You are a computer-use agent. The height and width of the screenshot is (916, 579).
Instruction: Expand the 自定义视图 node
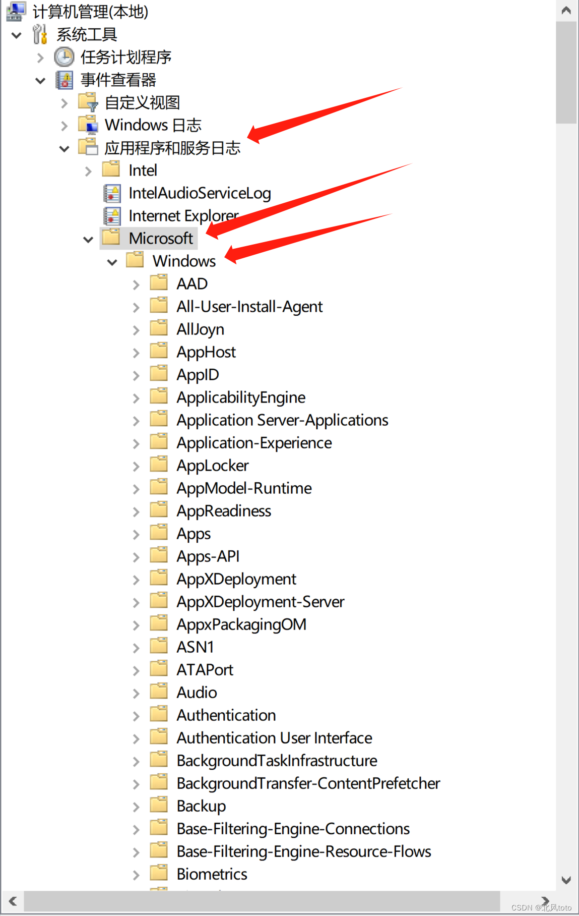pyautogui.click(x=64, y=103)
